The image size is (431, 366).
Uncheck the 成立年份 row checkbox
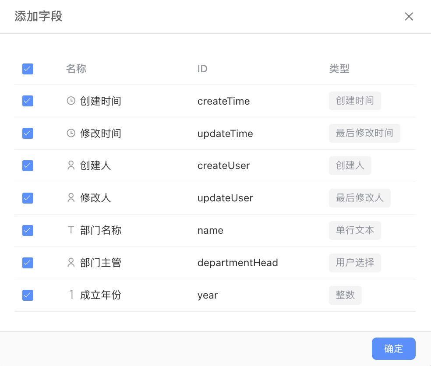tap(28, 295)
